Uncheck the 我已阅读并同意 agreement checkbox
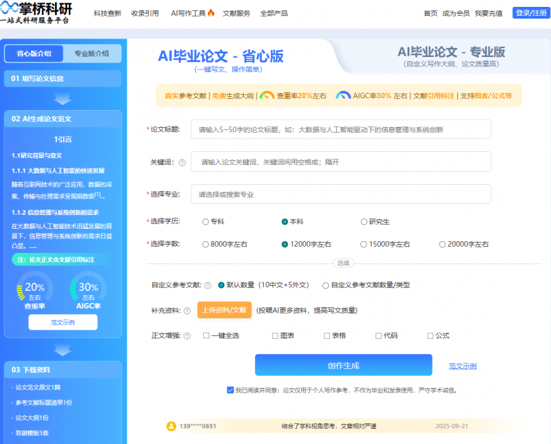The image size is (551, 444). pos(229,390)
